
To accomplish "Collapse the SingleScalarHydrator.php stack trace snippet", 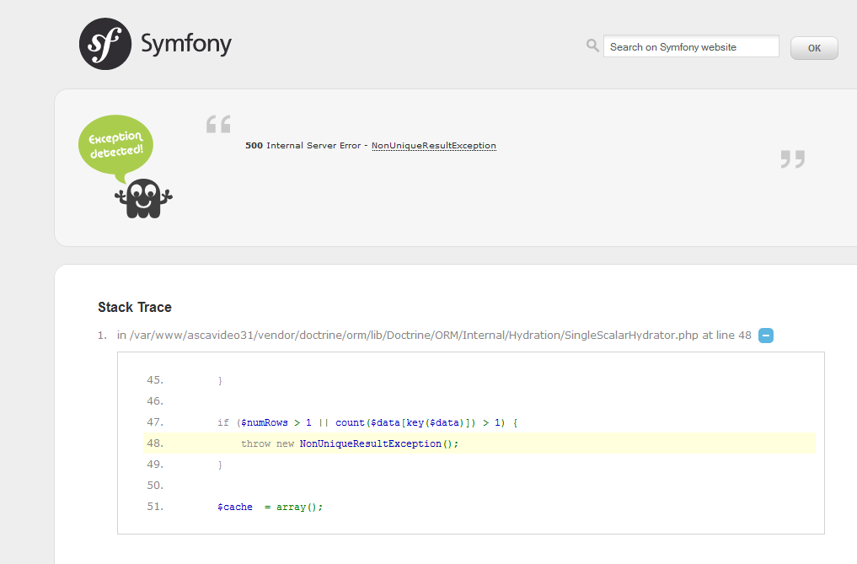I will (766, 335).
